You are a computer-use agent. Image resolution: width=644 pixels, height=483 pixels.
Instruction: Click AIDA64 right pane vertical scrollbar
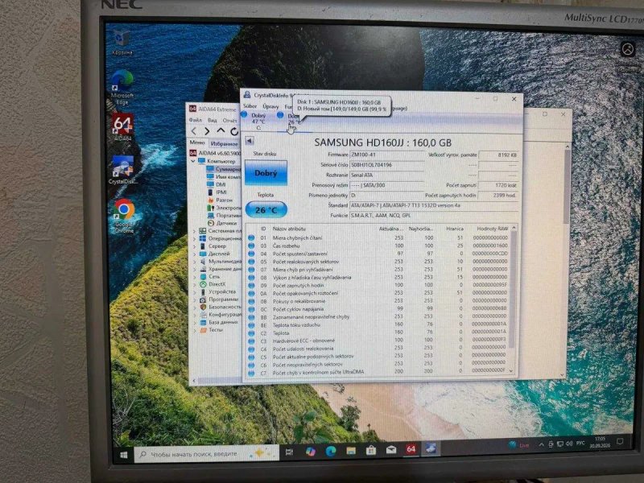(568, 258)
